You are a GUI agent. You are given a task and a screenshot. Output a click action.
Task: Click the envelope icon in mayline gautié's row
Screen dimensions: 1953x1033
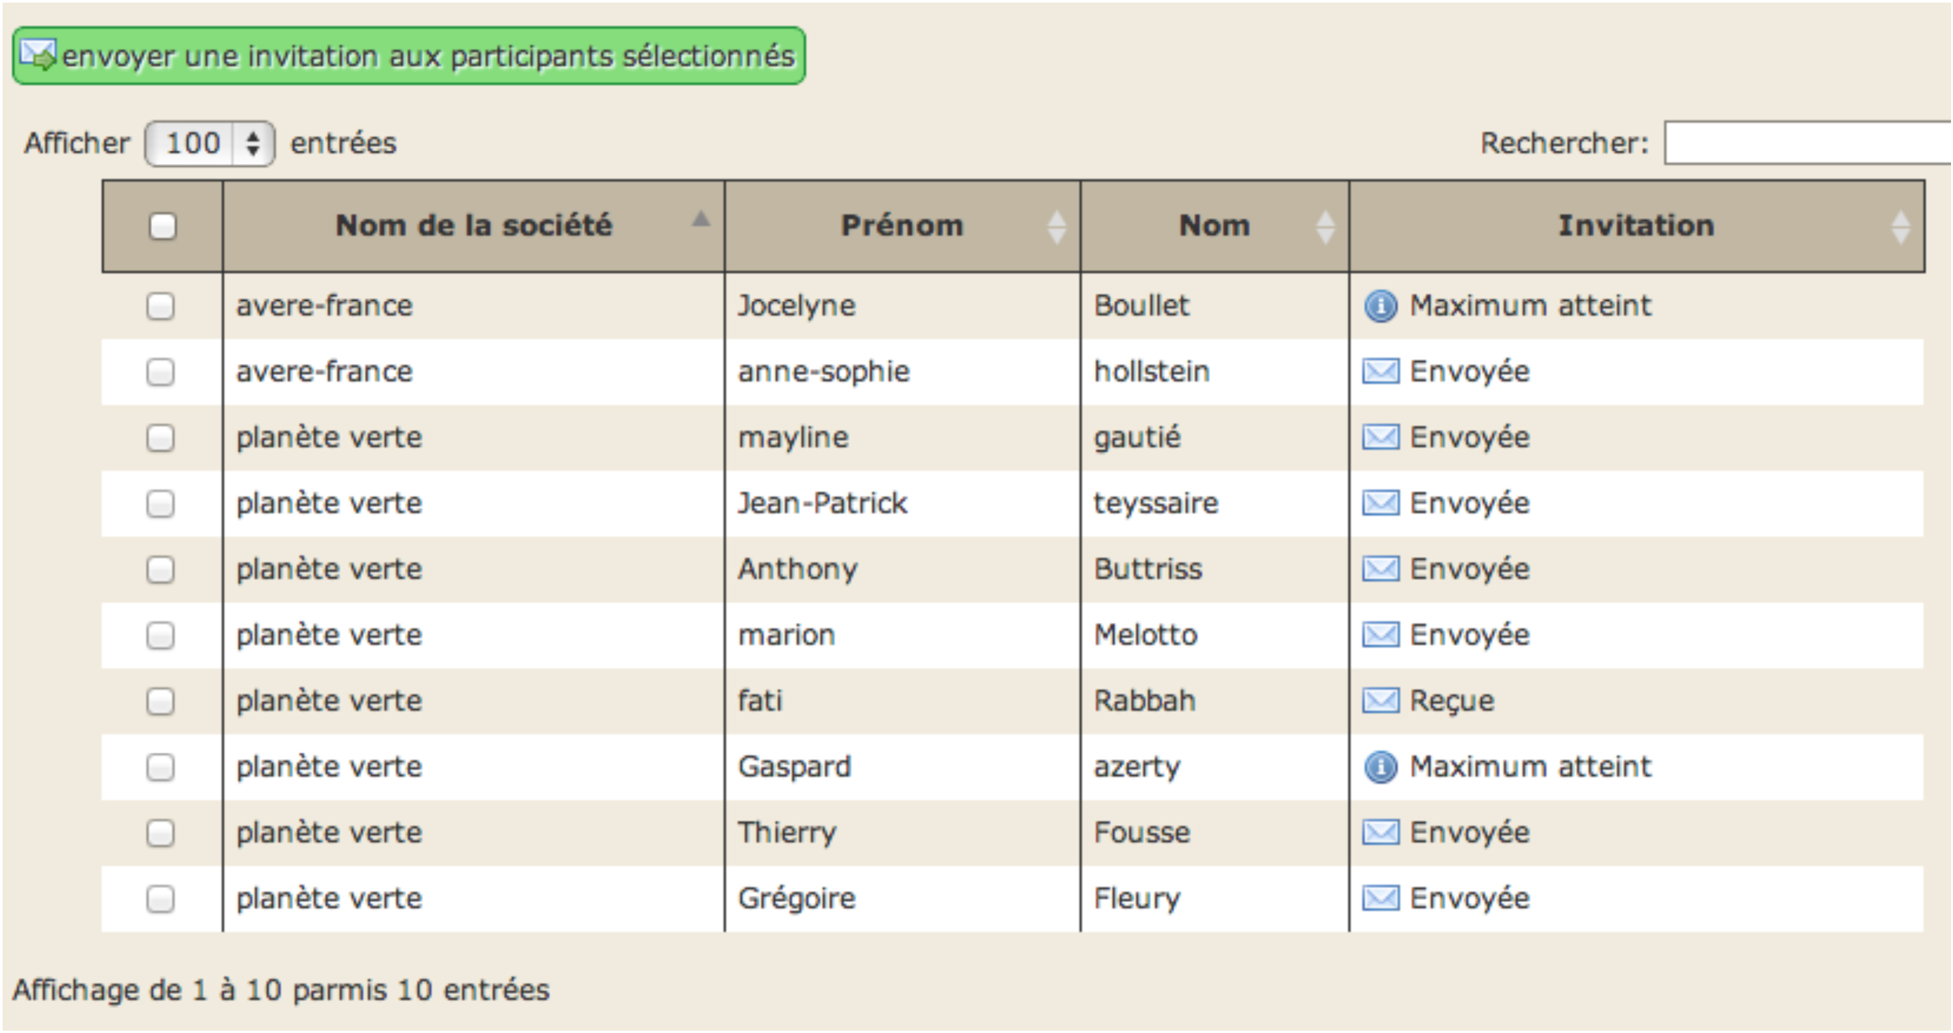click(1380, 438)
